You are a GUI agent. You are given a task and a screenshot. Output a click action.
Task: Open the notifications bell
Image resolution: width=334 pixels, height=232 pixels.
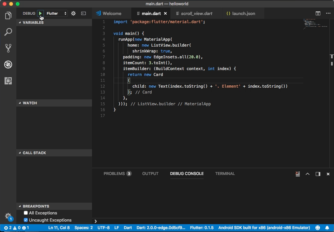pyautogui.click(x=327, y=228)
